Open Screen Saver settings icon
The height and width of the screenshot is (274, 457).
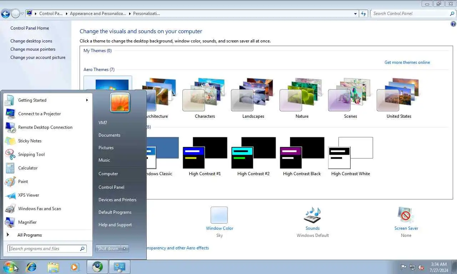pos(406,215)
